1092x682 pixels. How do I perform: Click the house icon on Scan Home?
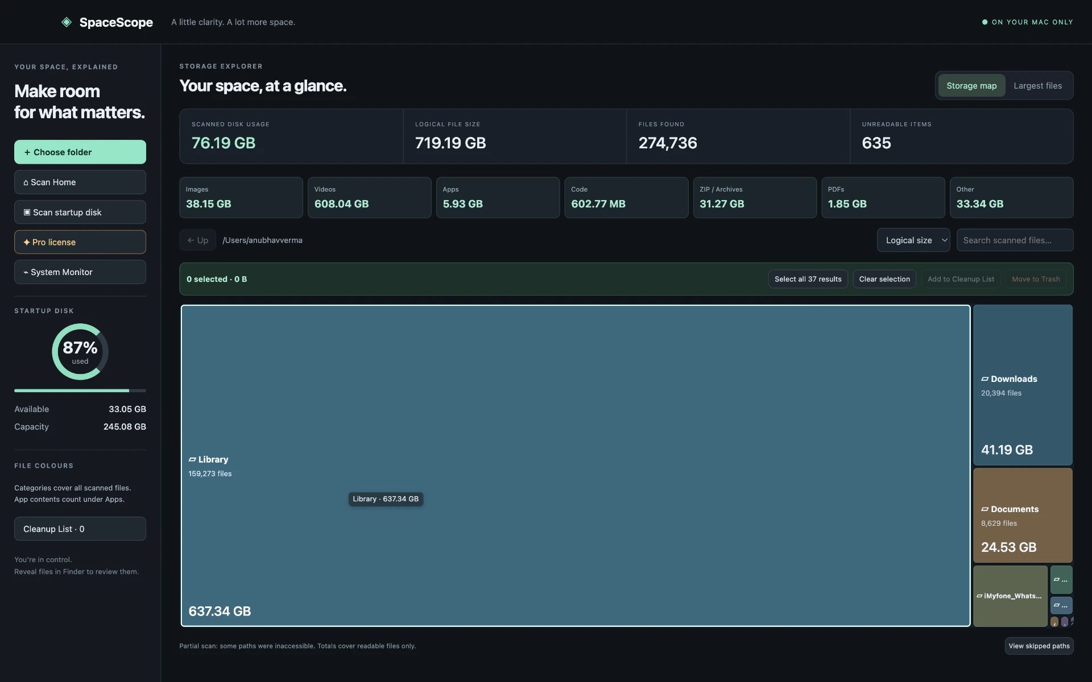26,182
